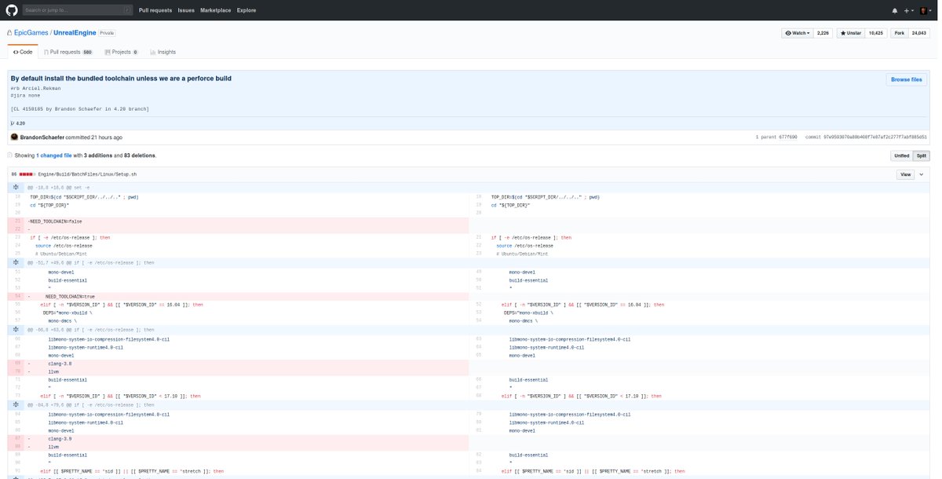Image resolution: width=942 pixels, height=479 pixels.
Task: Expand hidden lines at '@@ -51,7 +49,6'
Action: (x=16, y=262)
